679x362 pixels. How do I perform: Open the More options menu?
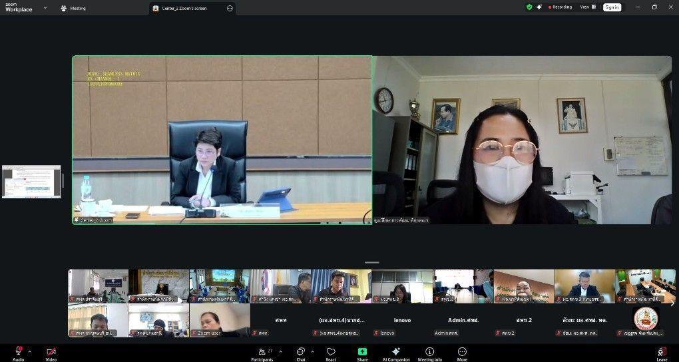coord(462,351)
